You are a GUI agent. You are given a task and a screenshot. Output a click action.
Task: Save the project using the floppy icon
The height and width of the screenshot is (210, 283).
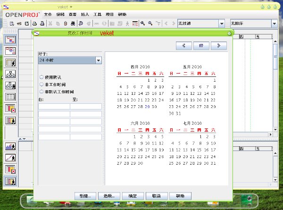click(x=27, y=24)
